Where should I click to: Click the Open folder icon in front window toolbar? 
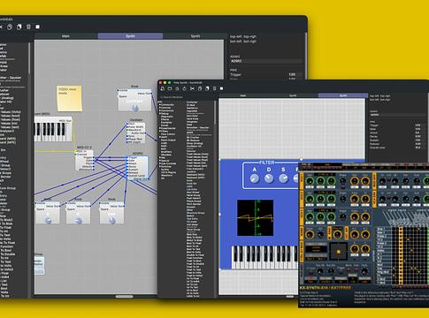170,88
